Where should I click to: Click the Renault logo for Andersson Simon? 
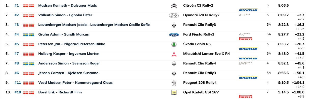coord(173,64)
